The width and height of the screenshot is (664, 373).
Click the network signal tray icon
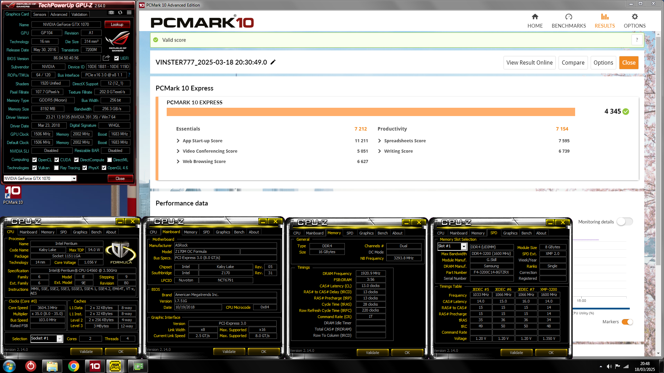[x=626, y=366]
